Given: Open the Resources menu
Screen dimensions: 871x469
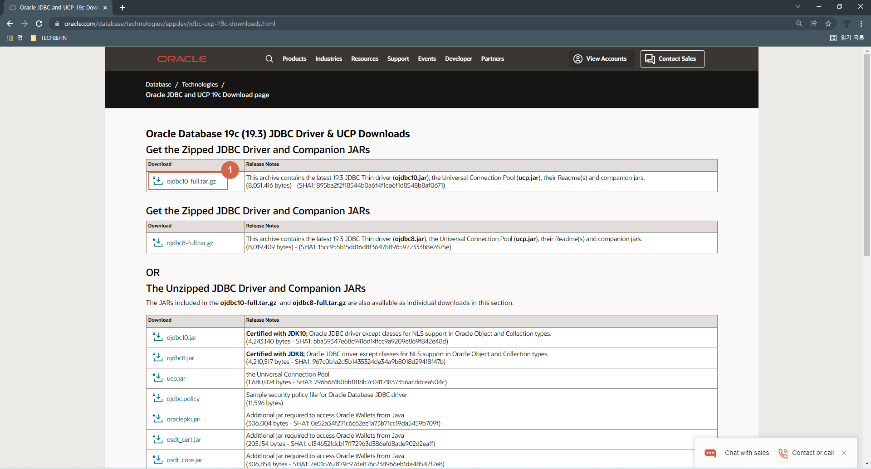Looking at the screenshot, I should [365, 59].
